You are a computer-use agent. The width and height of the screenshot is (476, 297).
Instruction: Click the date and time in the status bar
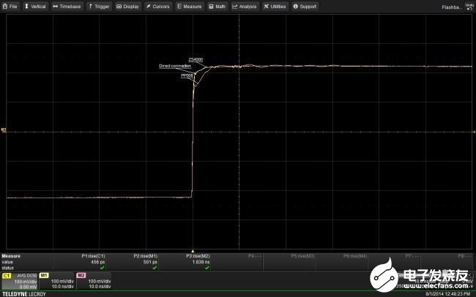click(x=448, y=294)
